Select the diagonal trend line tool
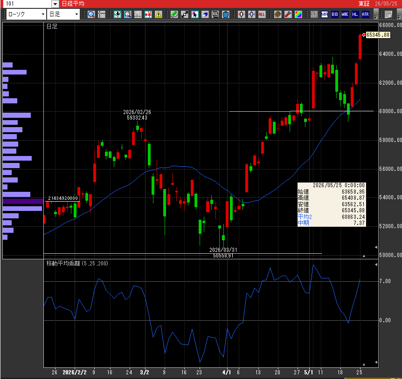 [x=185, y=14]
